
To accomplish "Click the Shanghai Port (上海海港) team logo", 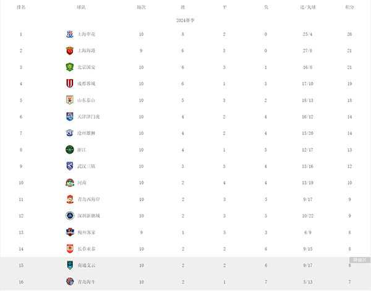I will click(70, 51).
